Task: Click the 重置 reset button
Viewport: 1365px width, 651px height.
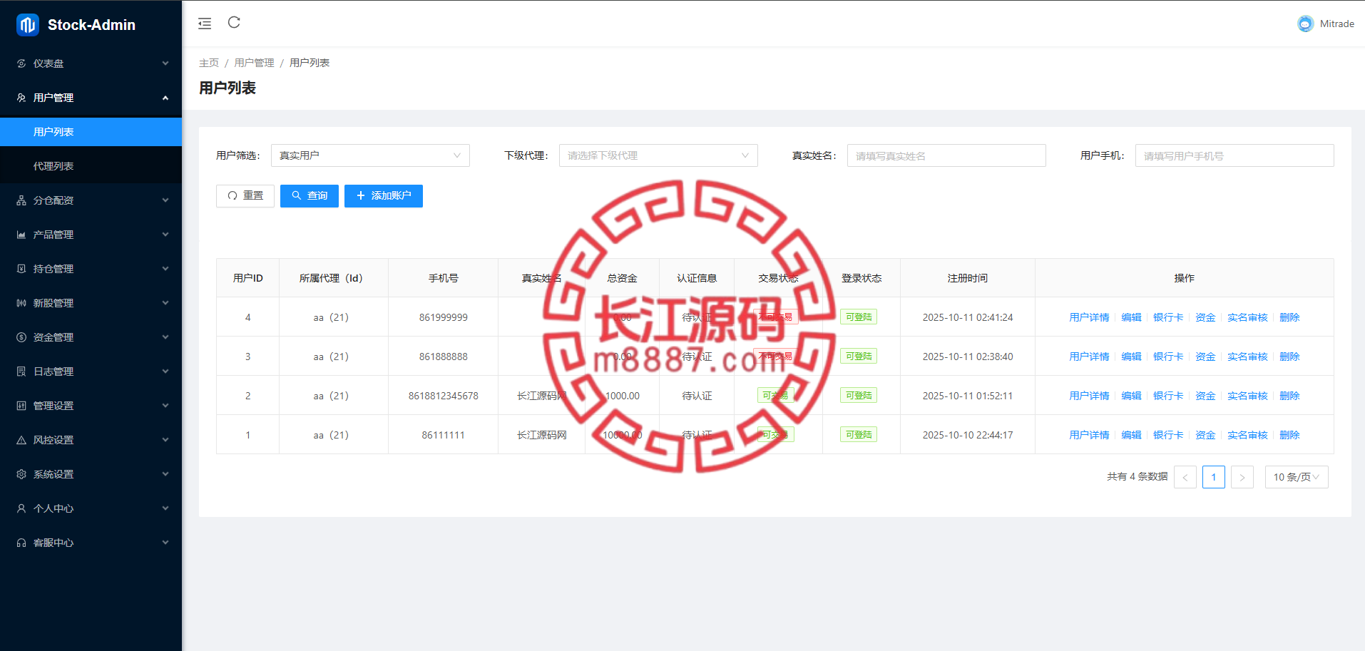Action: pyautogui.click(x=245, y=196)
